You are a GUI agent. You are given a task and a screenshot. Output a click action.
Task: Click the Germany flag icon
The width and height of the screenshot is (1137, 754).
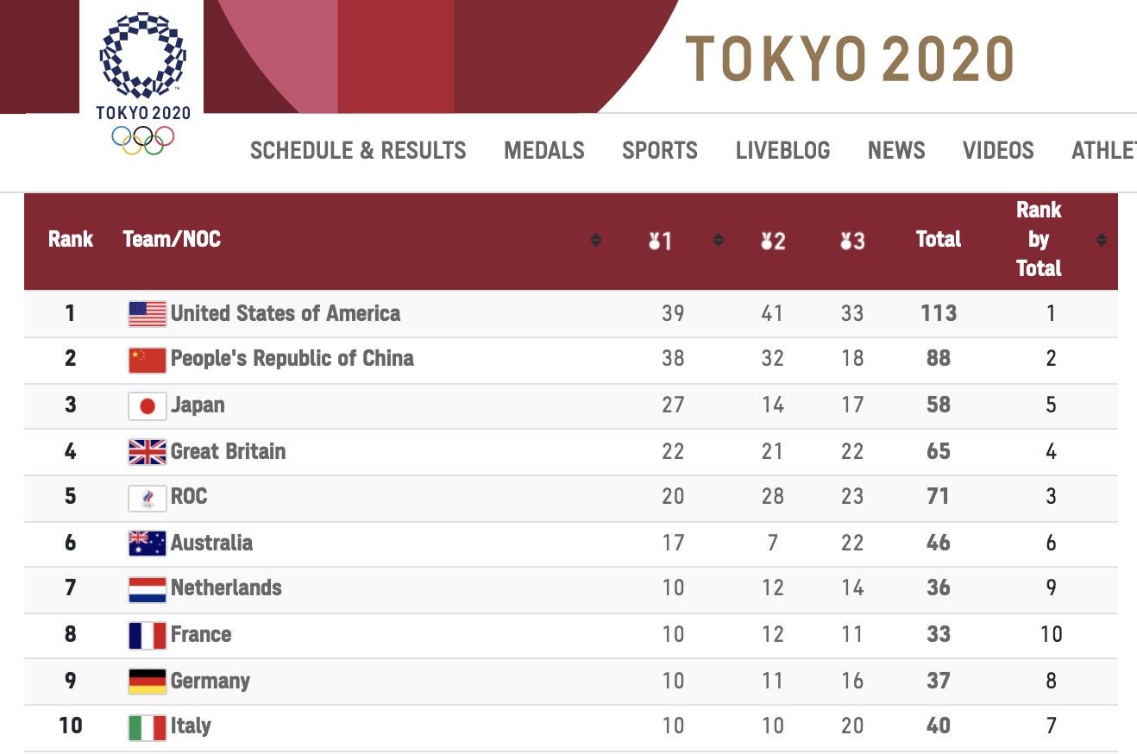coord(148,681)
